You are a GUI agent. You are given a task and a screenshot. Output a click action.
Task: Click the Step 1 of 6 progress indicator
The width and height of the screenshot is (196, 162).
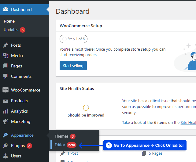tap(73, 39)
